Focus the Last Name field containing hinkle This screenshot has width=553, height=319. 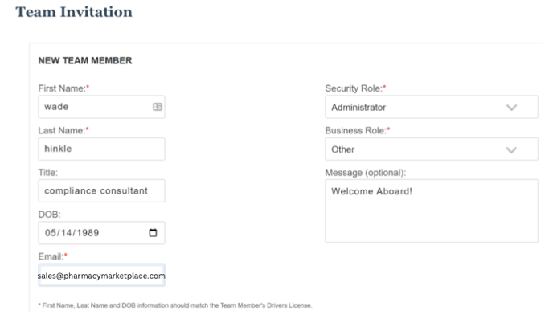click(x=101, y=149)
